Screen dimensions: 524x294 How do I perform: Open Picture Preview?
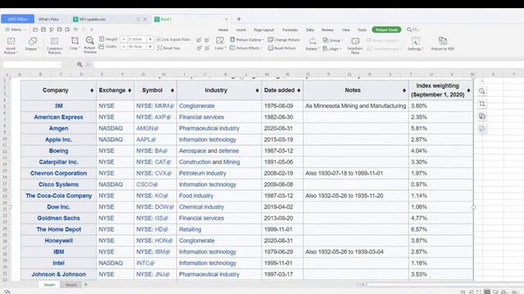[x=89, y=45]
